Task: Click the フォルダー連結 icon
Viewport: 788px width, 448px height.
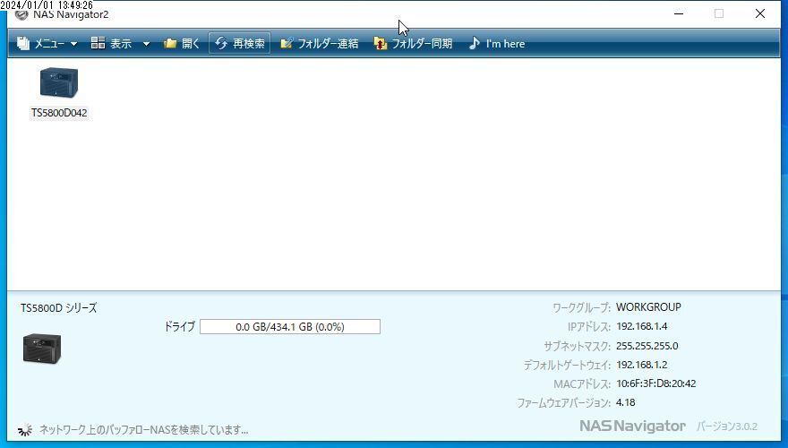Action: tap(287, 44)
